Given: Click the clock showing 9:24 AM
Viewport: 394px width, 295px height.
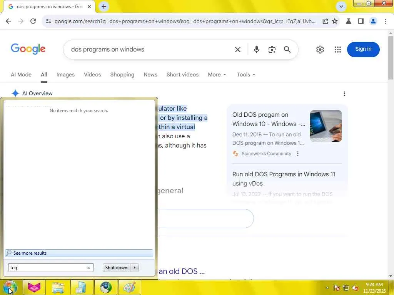Looking at the screenshot, I should click(x=374, y=287).
